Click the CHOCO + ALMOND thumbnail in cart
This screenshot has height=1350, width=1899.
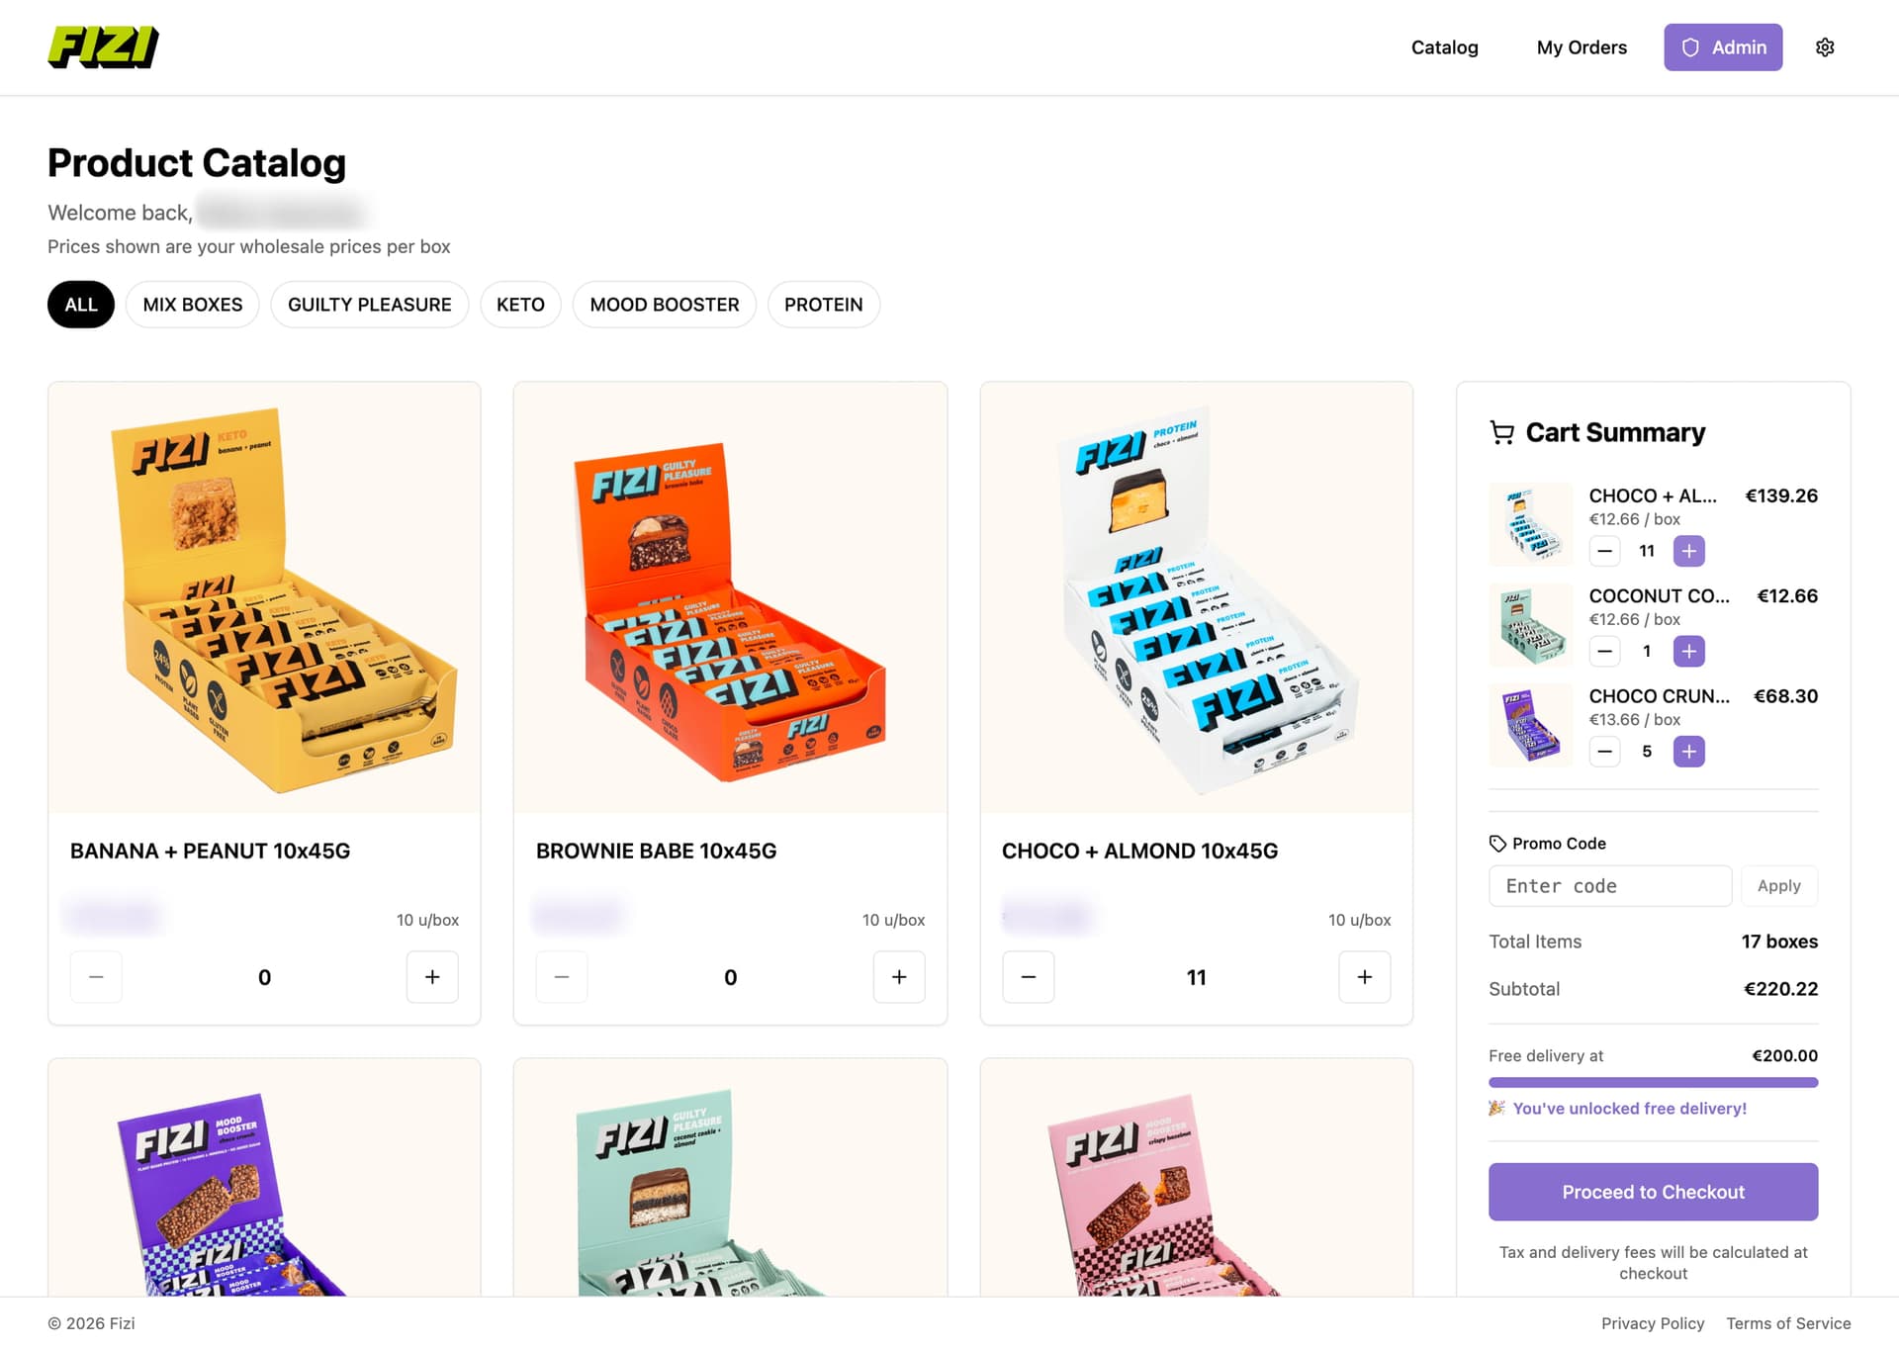point(1530,524)
